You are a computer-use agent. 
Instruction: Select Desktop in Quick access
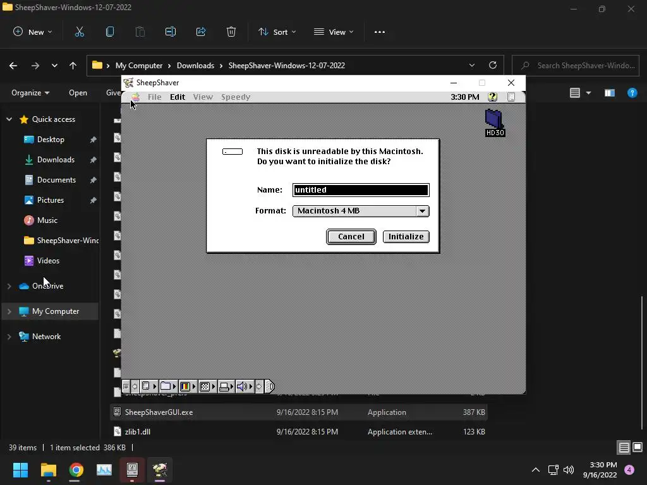pos(51,140)
